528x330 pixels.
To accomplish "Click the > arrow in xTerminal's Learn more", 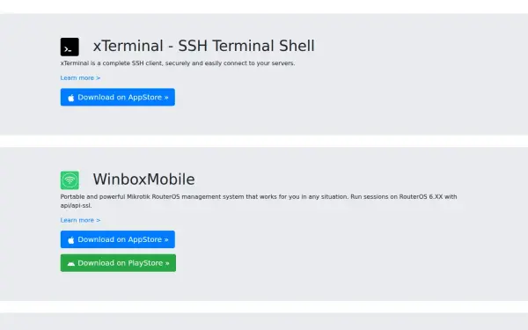I will (x=98, y=78).
